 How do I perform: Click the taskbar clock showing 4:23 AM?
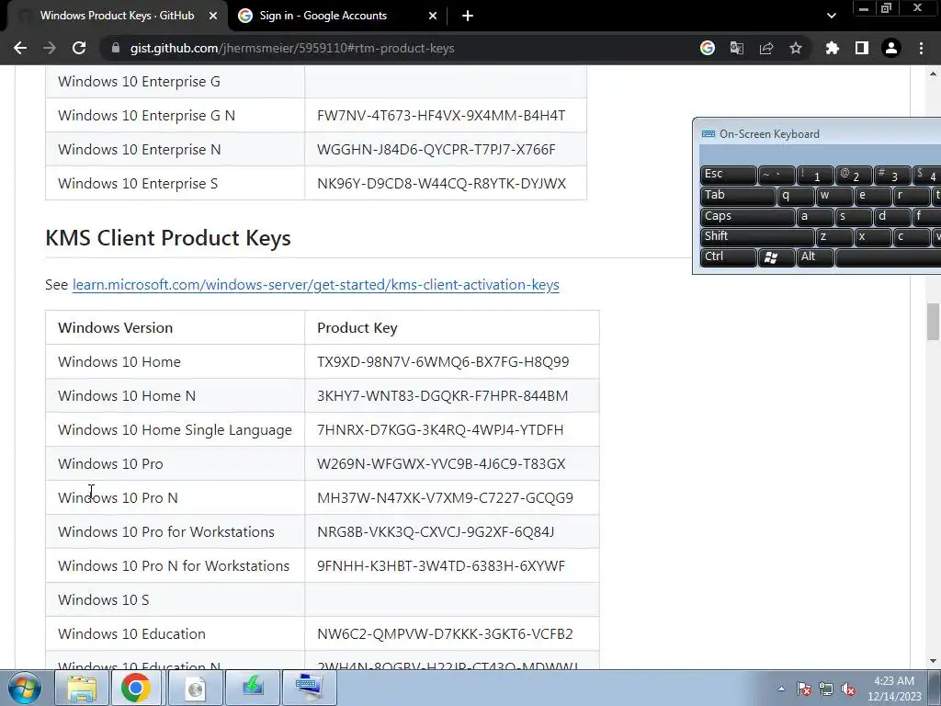tap(894, 688)
